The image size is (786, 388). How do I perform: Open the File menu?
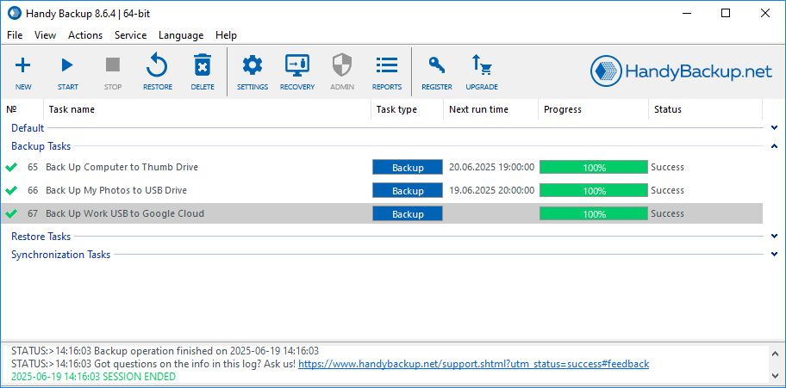[15, 35]
